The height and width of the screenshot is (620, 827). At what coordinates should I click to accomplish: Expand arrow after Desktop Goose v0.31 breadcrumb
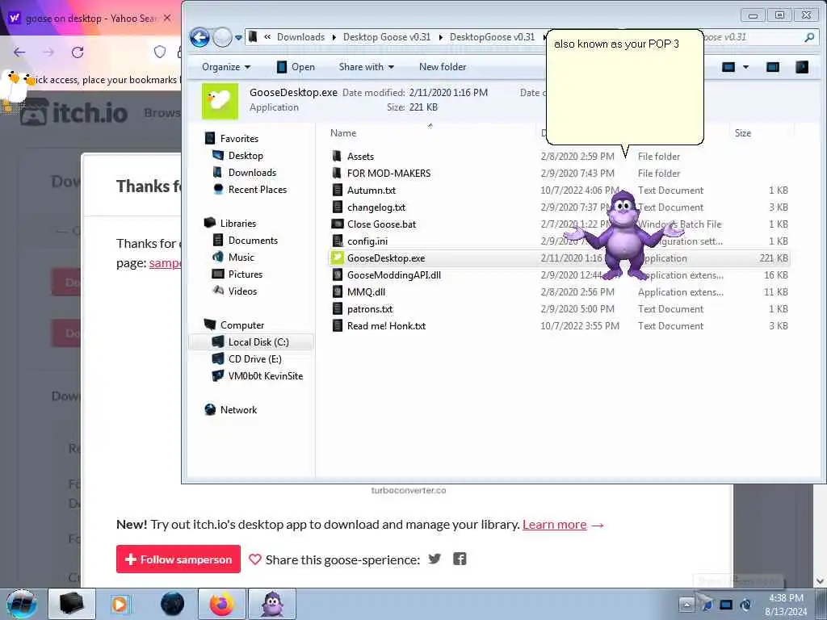440,37
